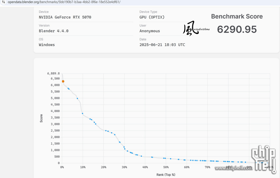
Task: Select the opendata.blender.org URL in the address bar
Action: 64,2
